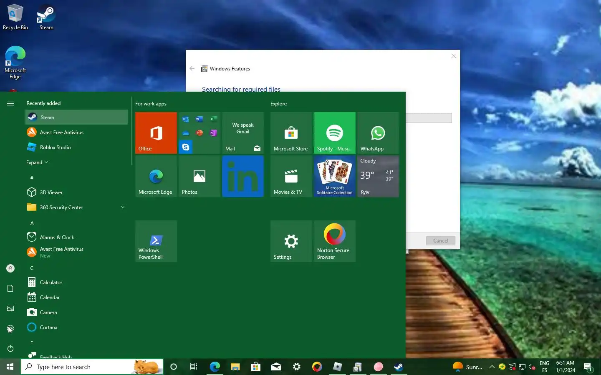Jump to the # letter group header
This screenshot has height=375, width=601.
click(32, 178)
